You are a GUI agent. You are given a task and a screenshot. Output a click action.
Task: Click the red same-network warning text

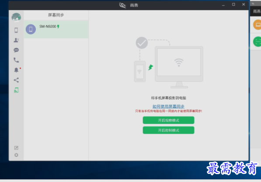pyautogui.click(x=168, y=111)
